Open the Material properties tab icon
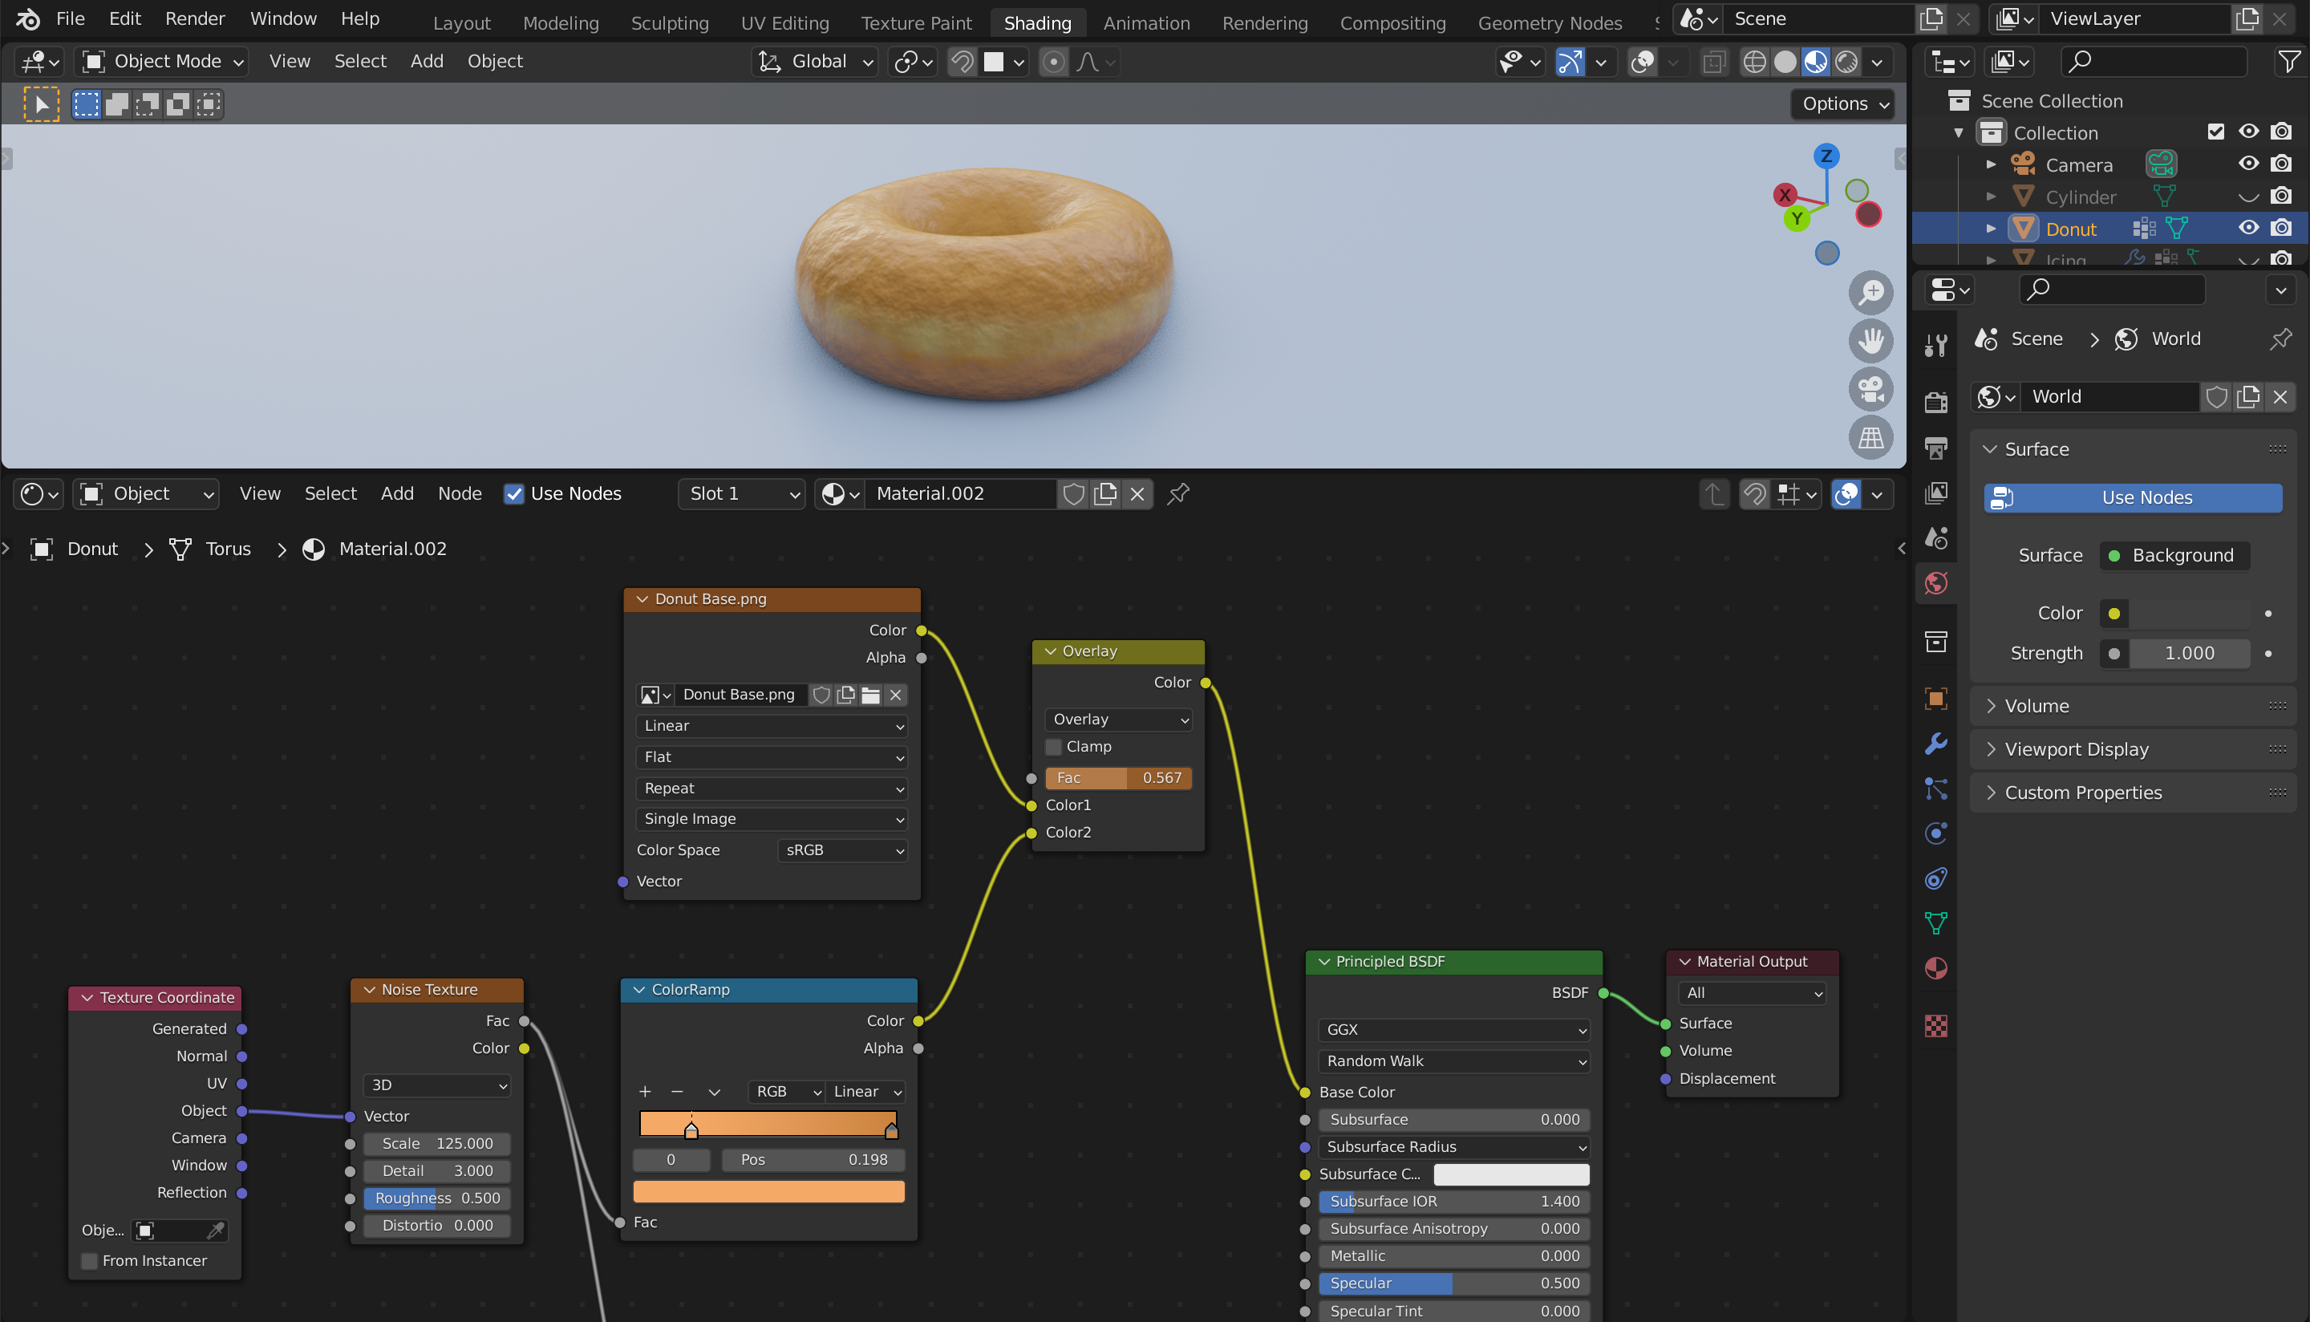The image size is (2310, 1322). (x=1935, y=968)
